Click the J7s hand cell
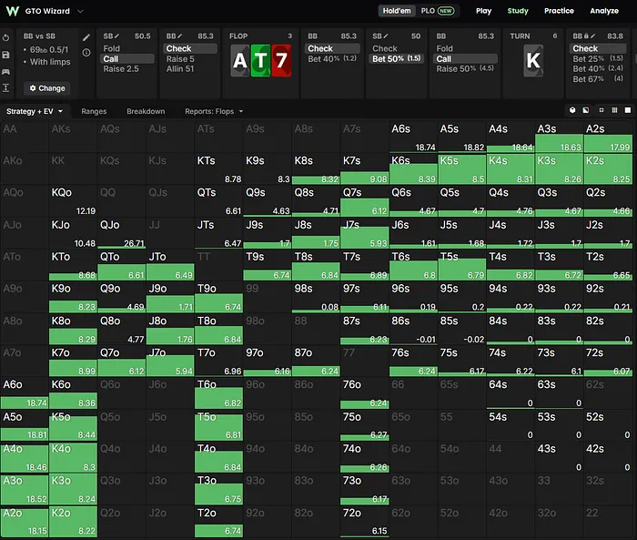This screenshot has height=540, width=637. click(x=364, y=233)
